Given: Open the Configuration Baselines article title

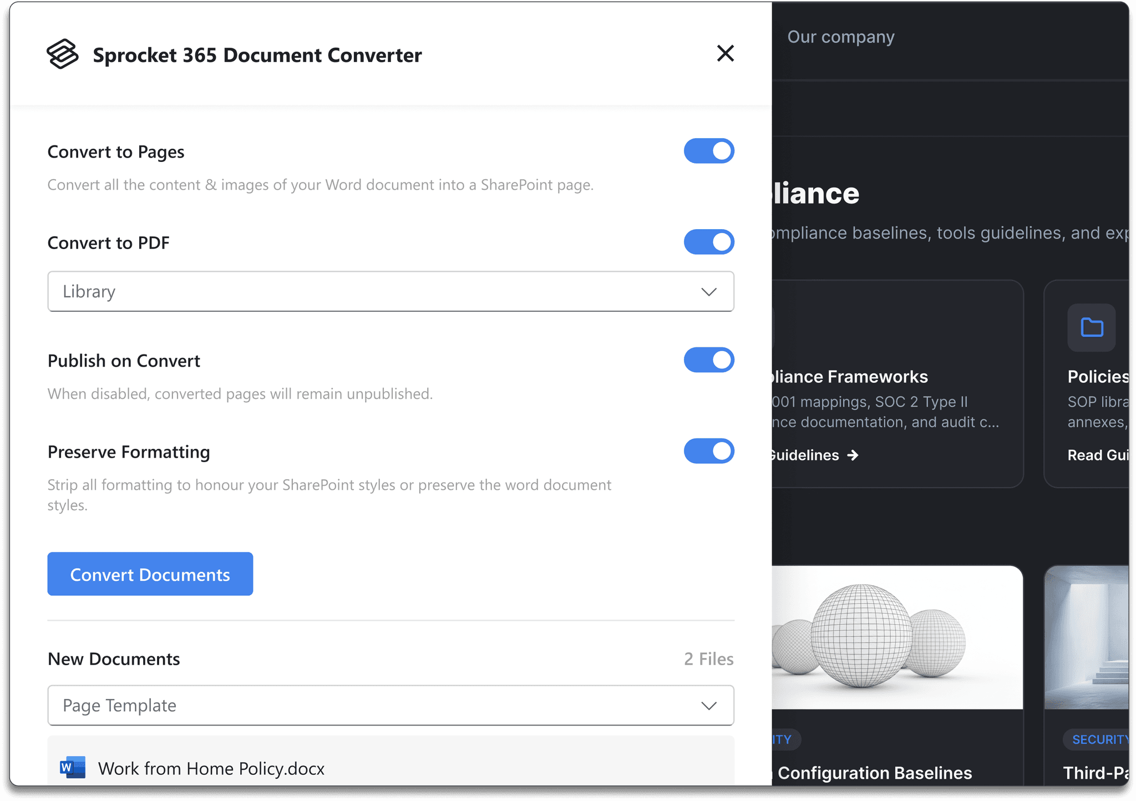Looking at the screenshot, I should tap(873, 773).
